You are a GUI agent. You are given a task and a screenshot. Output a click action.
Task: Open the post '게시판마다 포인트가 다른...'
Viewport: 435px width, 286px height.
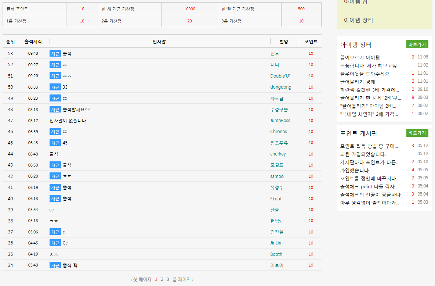tap(370, 162)
